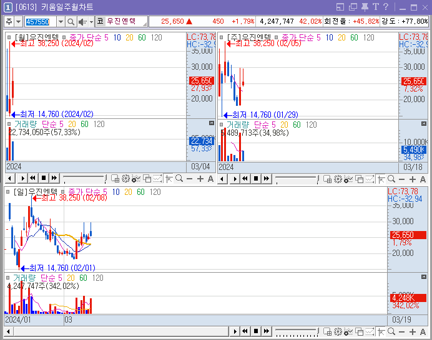Step weekly chart forward one bar
This screenshot has width=432, height=340.
point(235,179)
